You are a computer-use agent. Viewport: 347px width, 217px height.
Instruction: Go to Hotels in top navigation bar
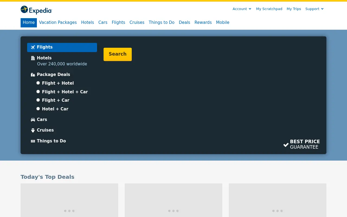click(88, 23)
